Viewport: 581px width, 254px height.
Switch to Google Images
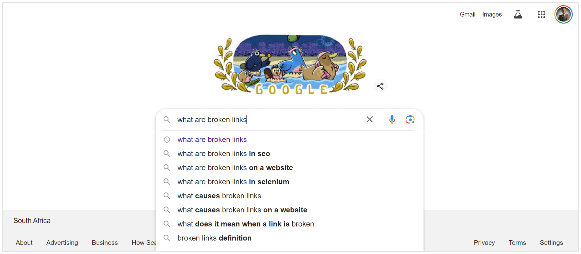tap(492, 14)
